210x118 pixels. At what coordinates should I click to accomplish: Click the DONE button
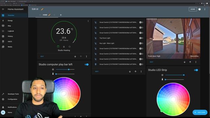193,9
